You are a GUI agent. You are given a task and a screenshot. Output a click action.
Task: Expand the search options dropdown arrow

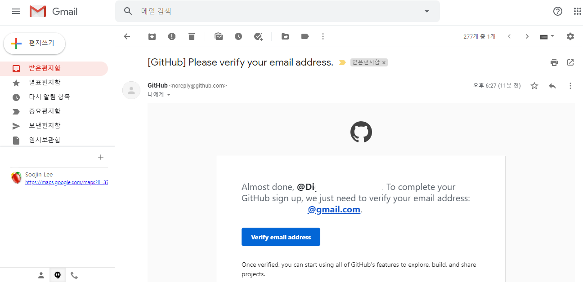[427, 11]
